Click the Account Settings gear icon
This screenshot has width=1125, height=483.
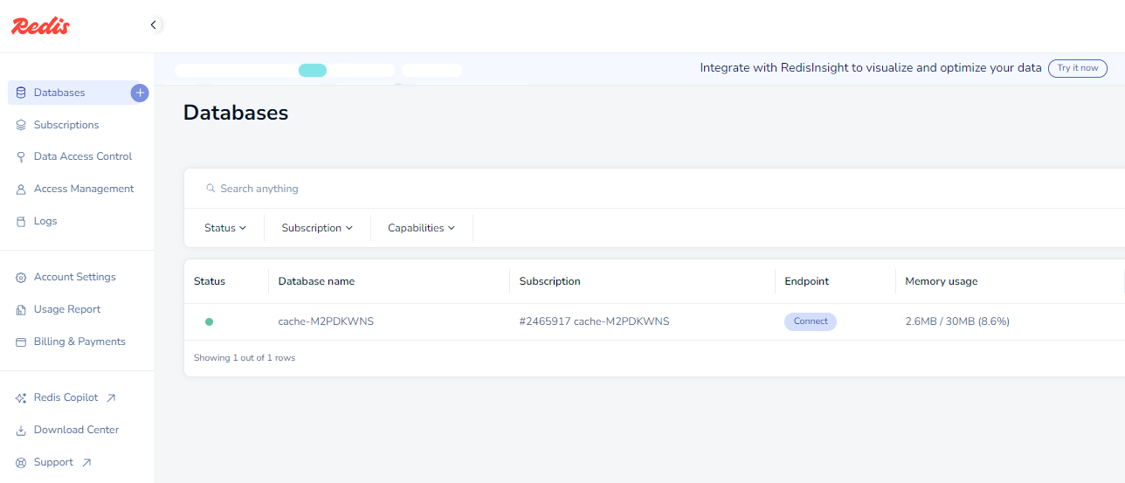pyautogui.click(x=21, y=278)
